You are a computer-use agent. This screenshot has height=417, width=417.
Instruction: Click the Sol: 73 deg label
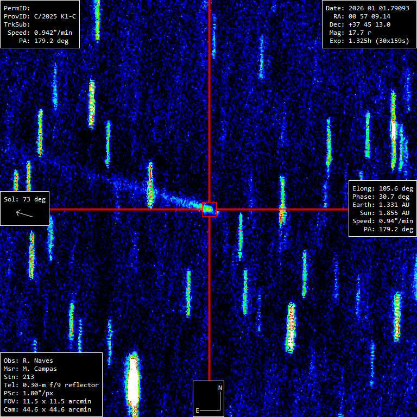point(25,199)
